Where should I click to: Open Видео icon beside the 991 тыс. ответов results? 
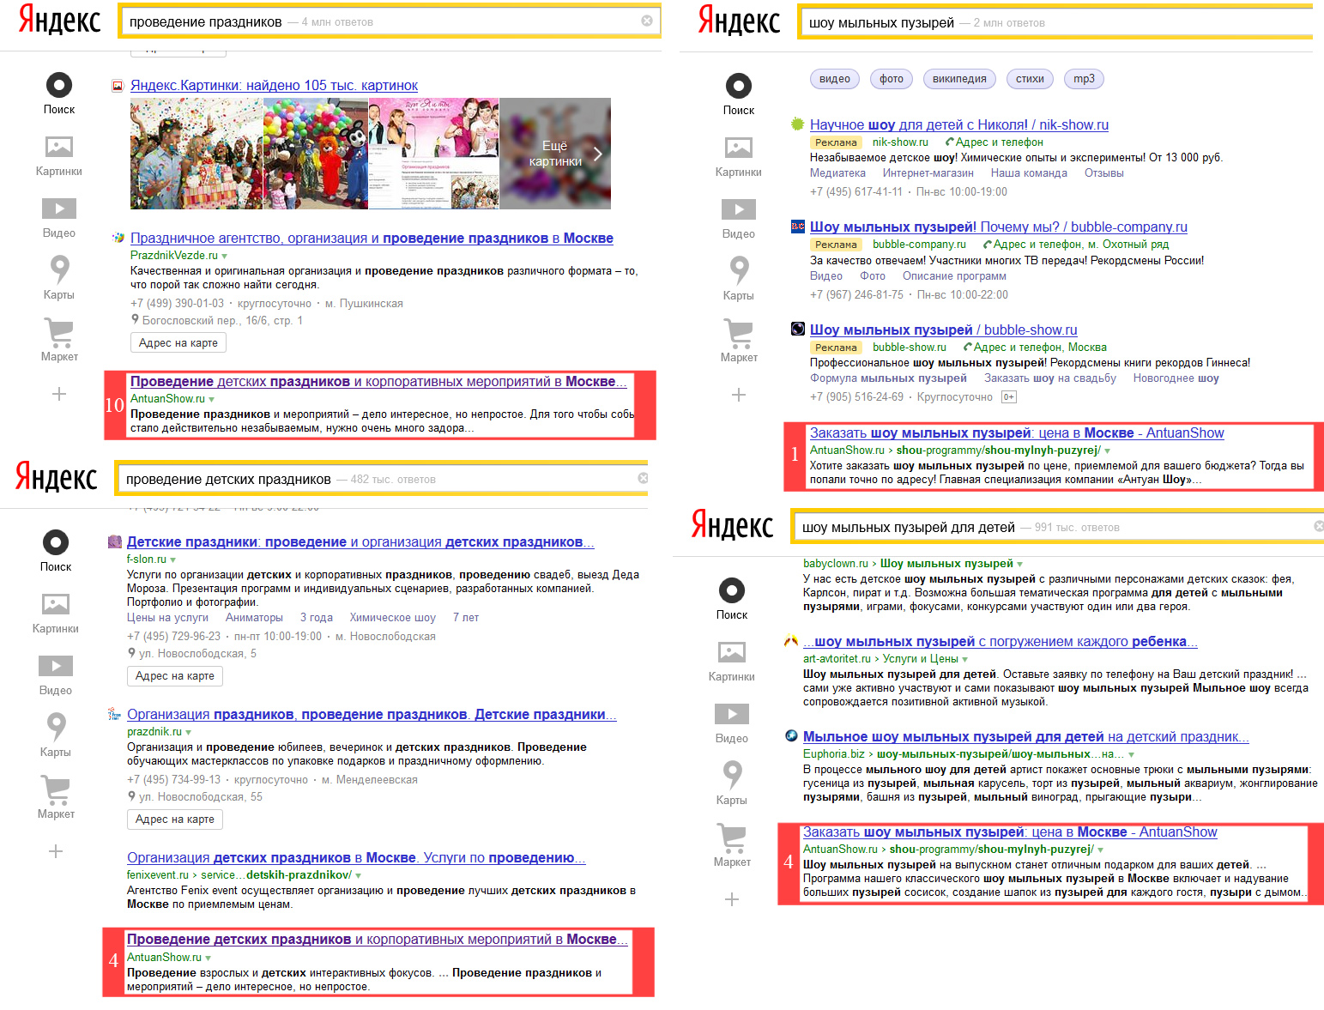point(732,714)
